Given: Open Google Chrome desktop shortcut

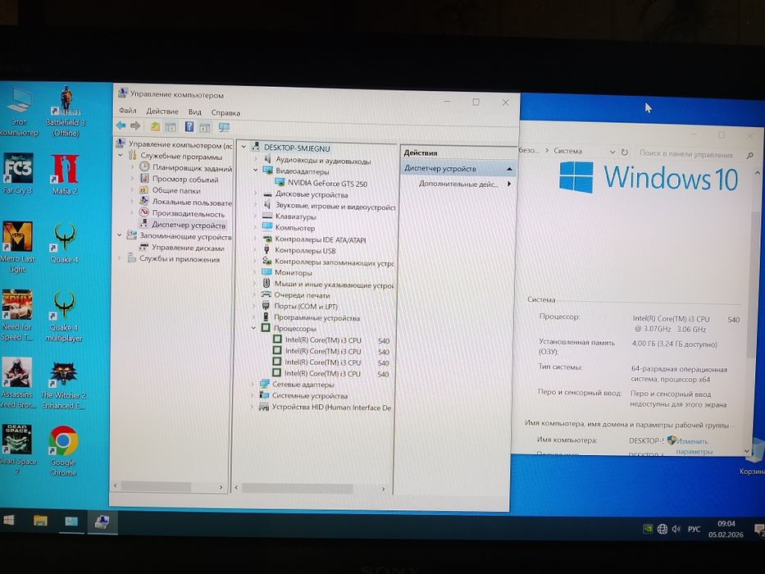Looking at the screenshot, I should pos(63,450).
